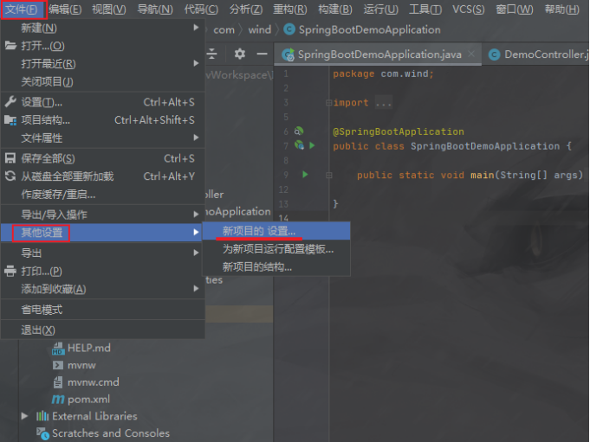Open the 窗口(W) menu

(515, 9)
